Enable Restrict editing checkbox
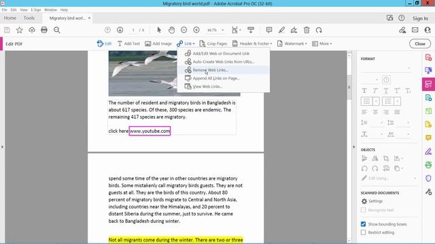 coord(363,232)
